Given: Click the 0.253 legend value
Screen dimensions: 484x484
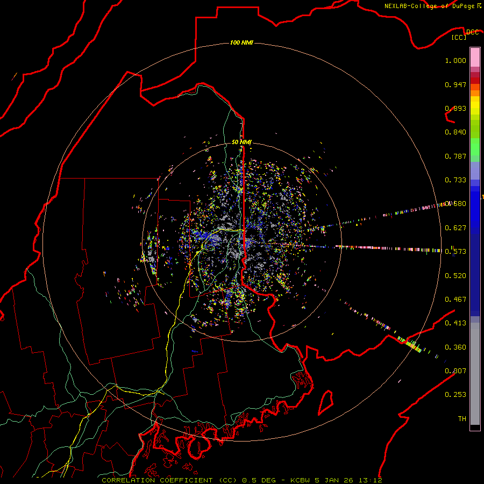Looking at the screenshot, I should coord(455,395).
